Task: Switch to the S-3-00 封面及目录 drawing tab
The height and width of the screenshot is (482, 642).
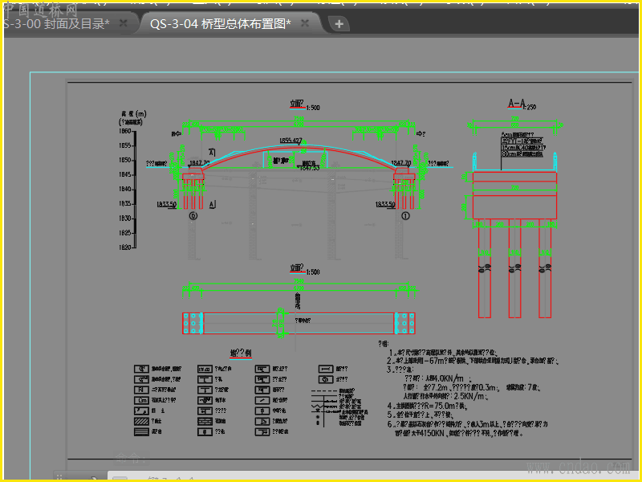Action: pyautogui.click(x=55, y=24)
